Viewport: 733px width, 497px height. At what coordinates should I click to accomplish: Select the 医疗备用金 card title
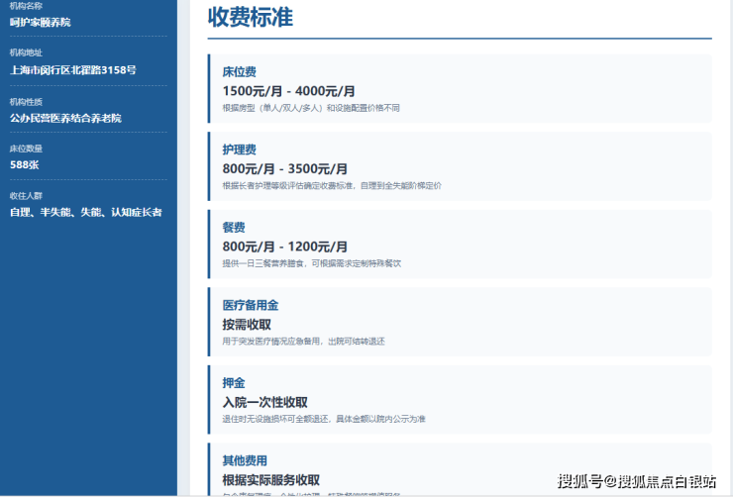pos(250,305)
